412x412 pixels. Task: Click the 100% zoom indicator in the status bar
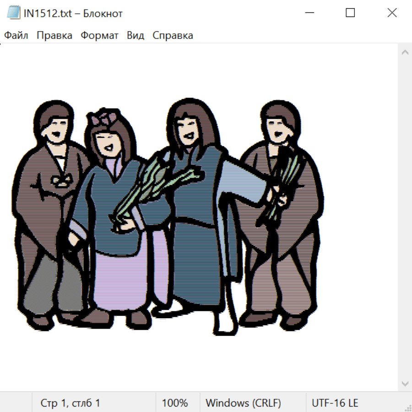click(175, 403)
